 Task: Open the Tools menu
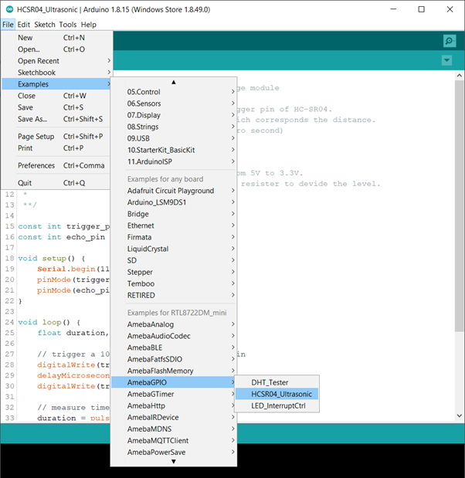click(x=69, y=25)
